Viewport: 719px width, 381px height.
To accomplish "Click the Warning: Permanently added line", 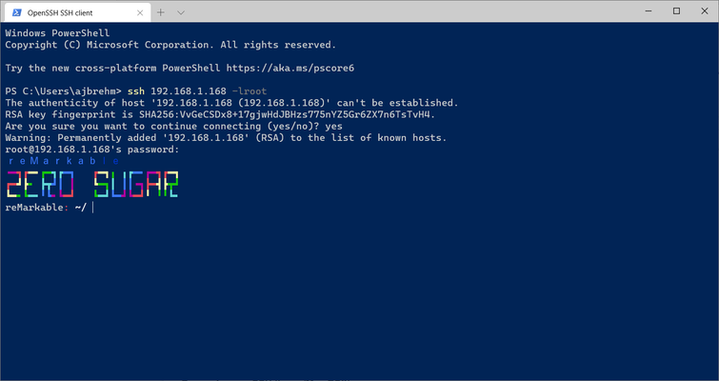I will [x=226, y=137].
